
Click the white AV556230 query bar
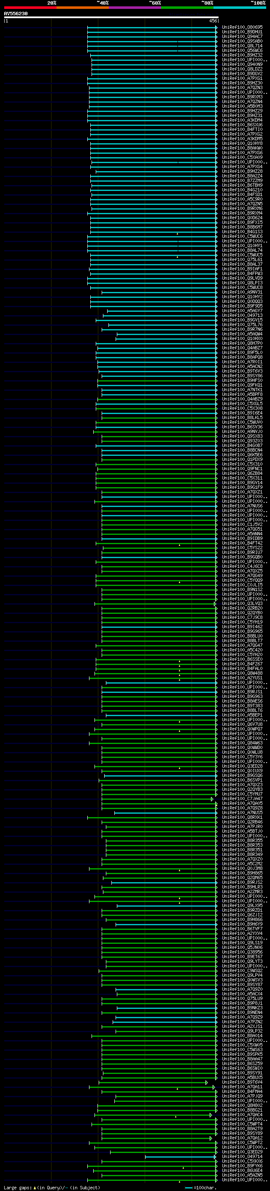pyautogui.click(x=111, y=18)
